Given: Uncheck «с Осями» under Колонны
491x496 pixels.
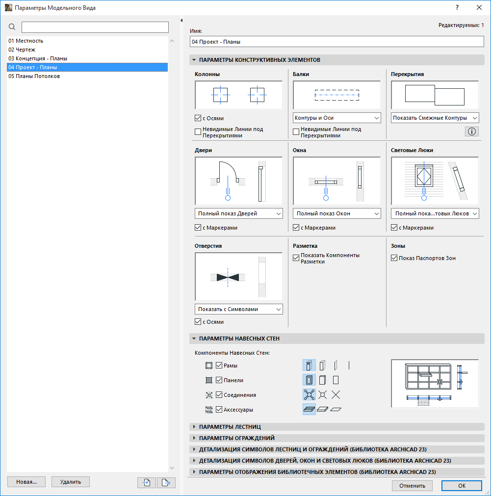Looking at the screenshot, I should [x=198, y=118].
